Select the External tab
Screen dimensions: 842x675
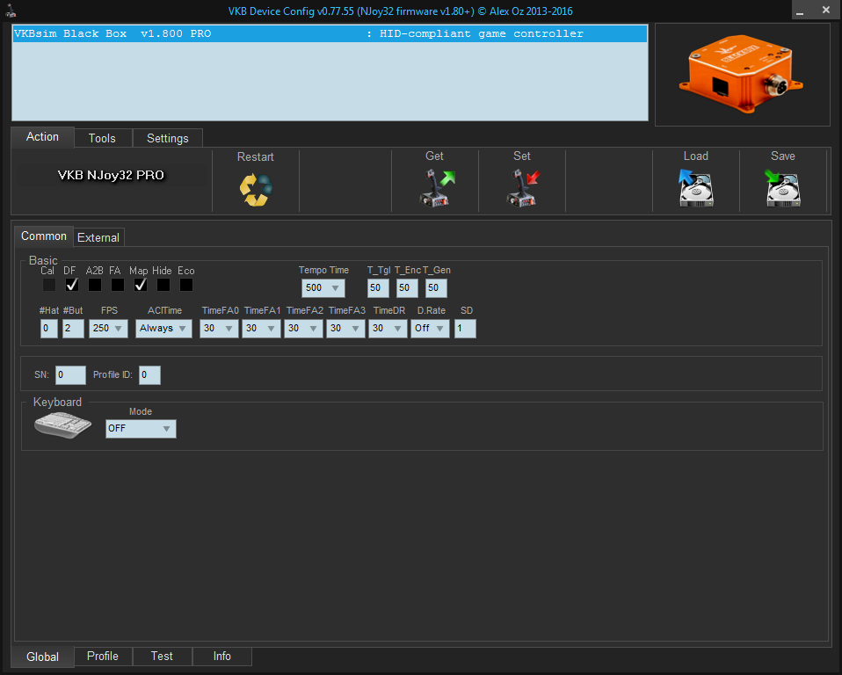pos(98,237)
